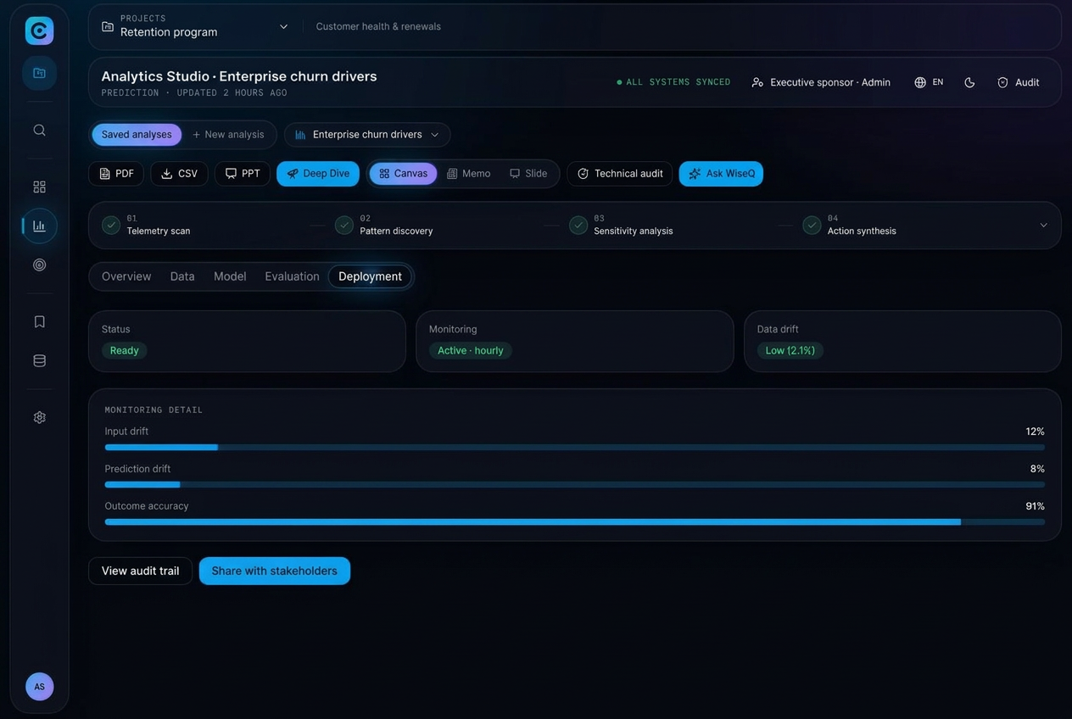Download the analysis as CSV
This screenshot has width=1072, height=719.
(179, 174)
